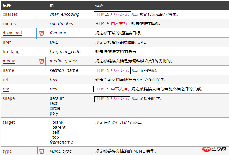Click description 规定链接的坐标
The height and width of the screenshot is (155, 229).
147,24
